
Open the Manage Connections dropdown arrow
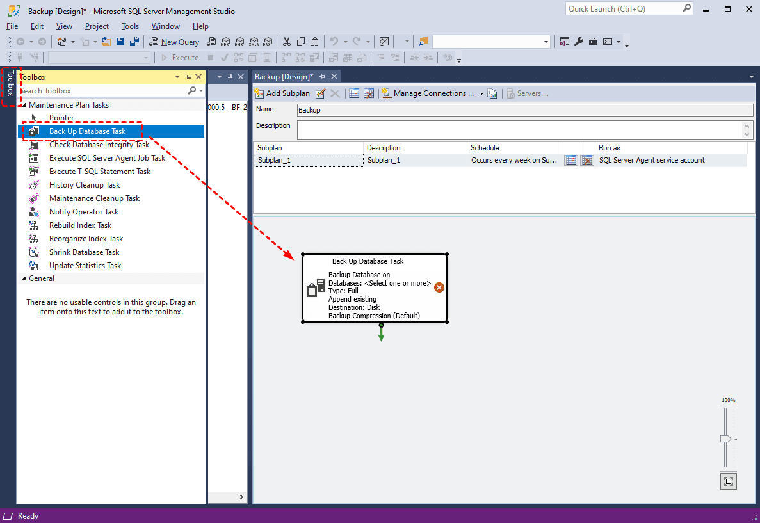tap(481, 93)
